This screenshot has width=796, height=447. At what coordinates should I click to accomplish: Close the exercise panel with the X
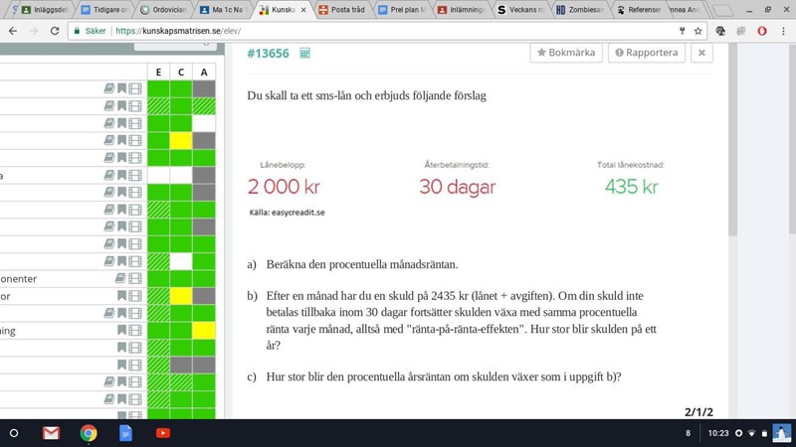click(701, 53)
